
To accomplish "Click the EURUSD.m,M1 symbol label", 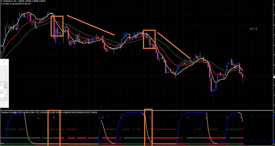I will 10,1.
